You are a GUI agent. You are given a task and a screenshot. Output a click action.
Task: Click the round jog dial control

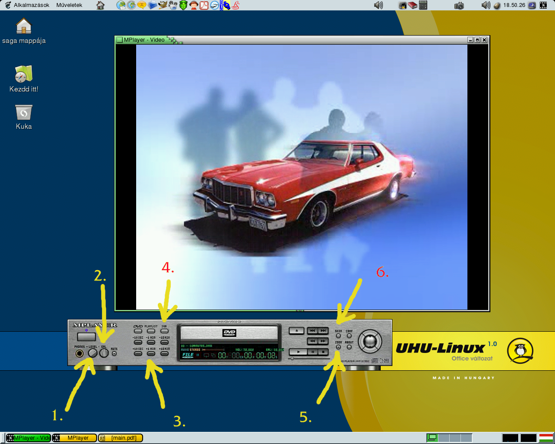pos(370,341)
